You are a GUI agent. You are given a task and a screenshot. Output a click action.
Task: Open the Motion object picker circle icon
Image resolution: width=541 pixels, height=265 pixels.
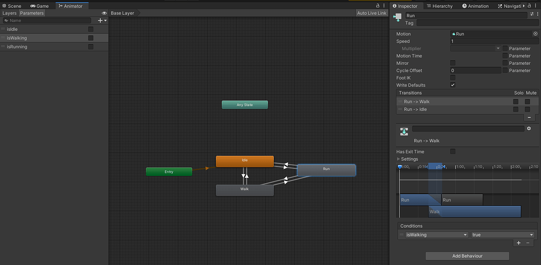(535, 34)
